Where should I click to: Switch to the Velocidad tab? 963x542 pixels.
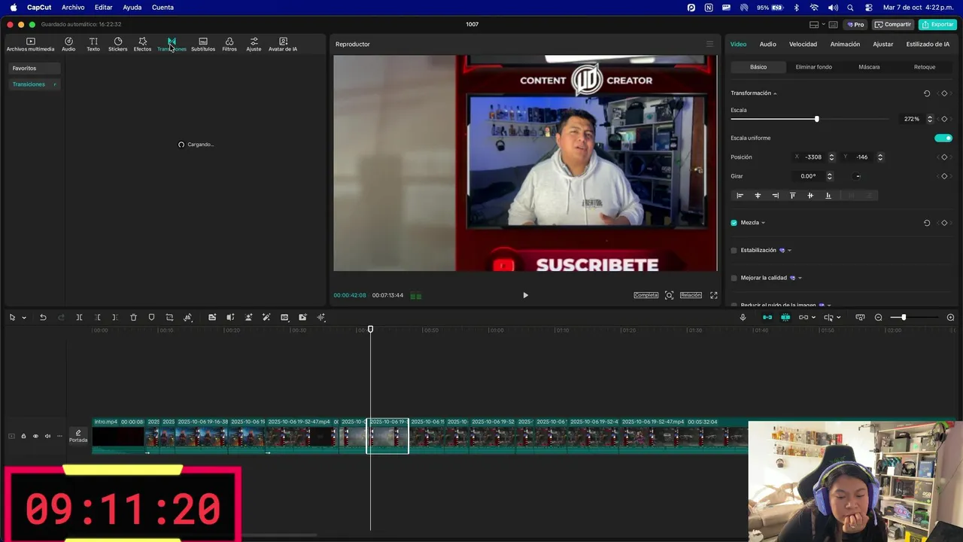[x=803, y=44]
